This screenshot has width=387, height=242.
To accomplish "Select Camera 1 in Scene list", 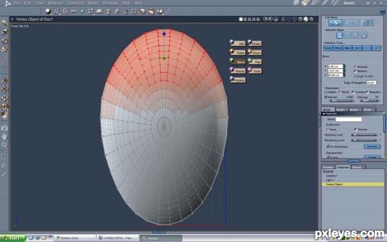I will (353, 176).
